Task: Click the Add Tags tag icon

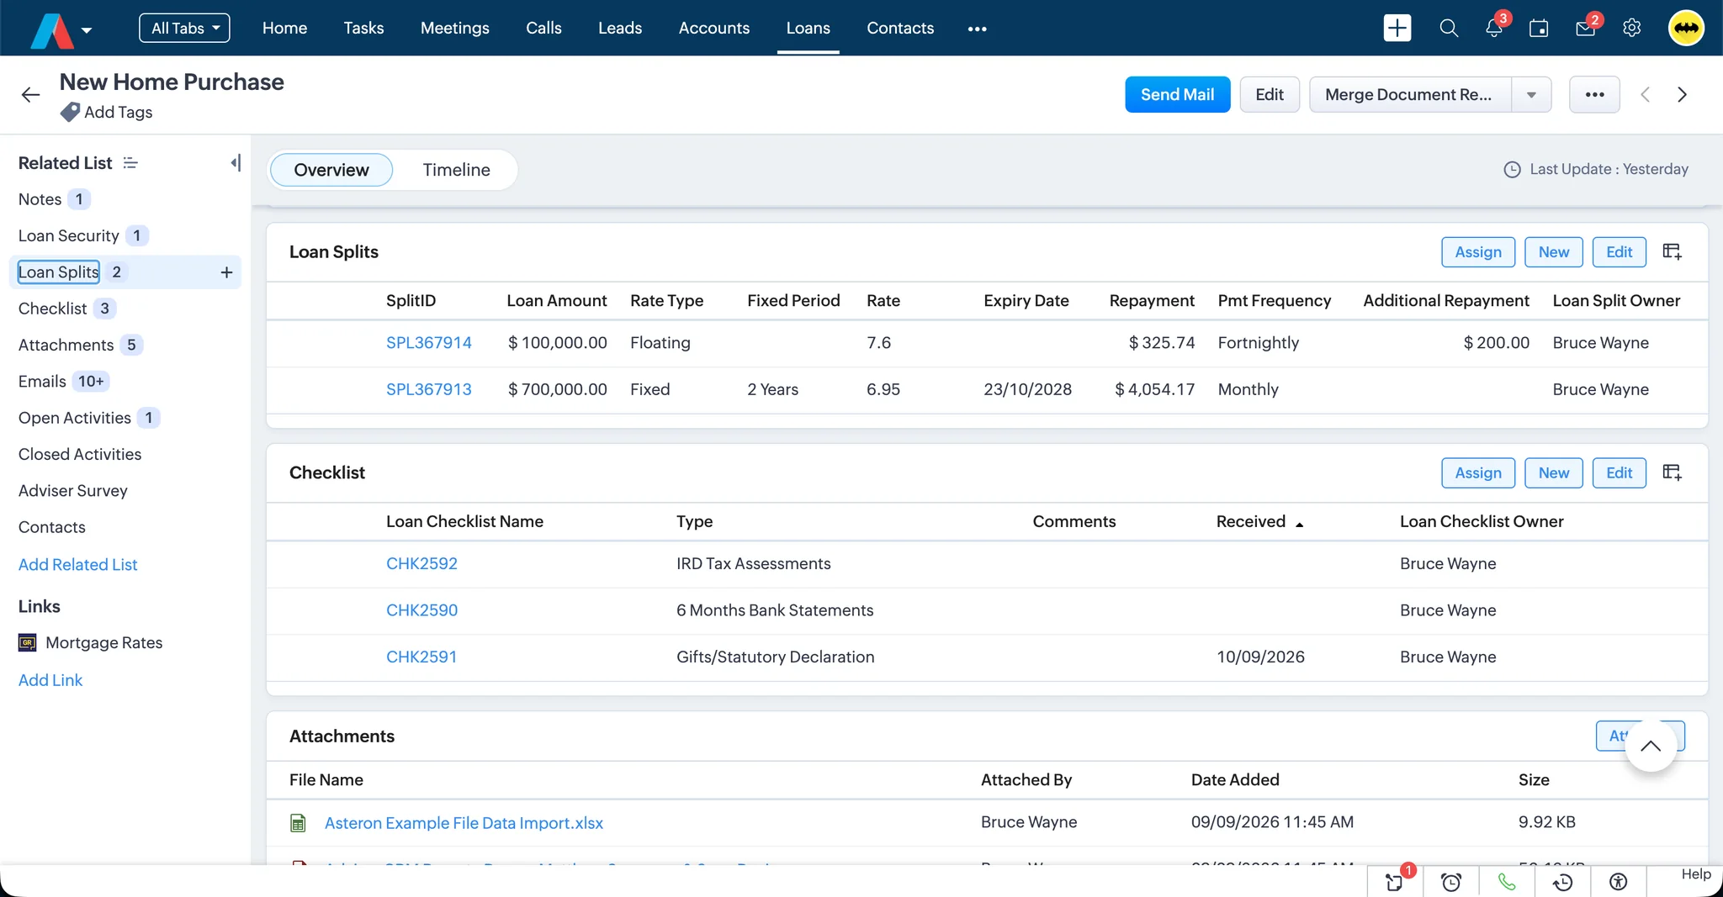Action: tap(70, 112)
